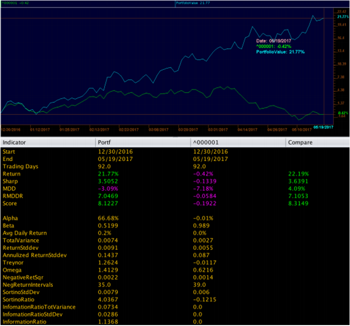
Task: Click the 'TotalVariance' row label
Action: [21, 241]
